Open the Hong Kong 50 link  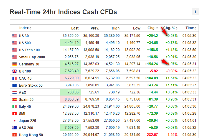click(x=31, y=135)
